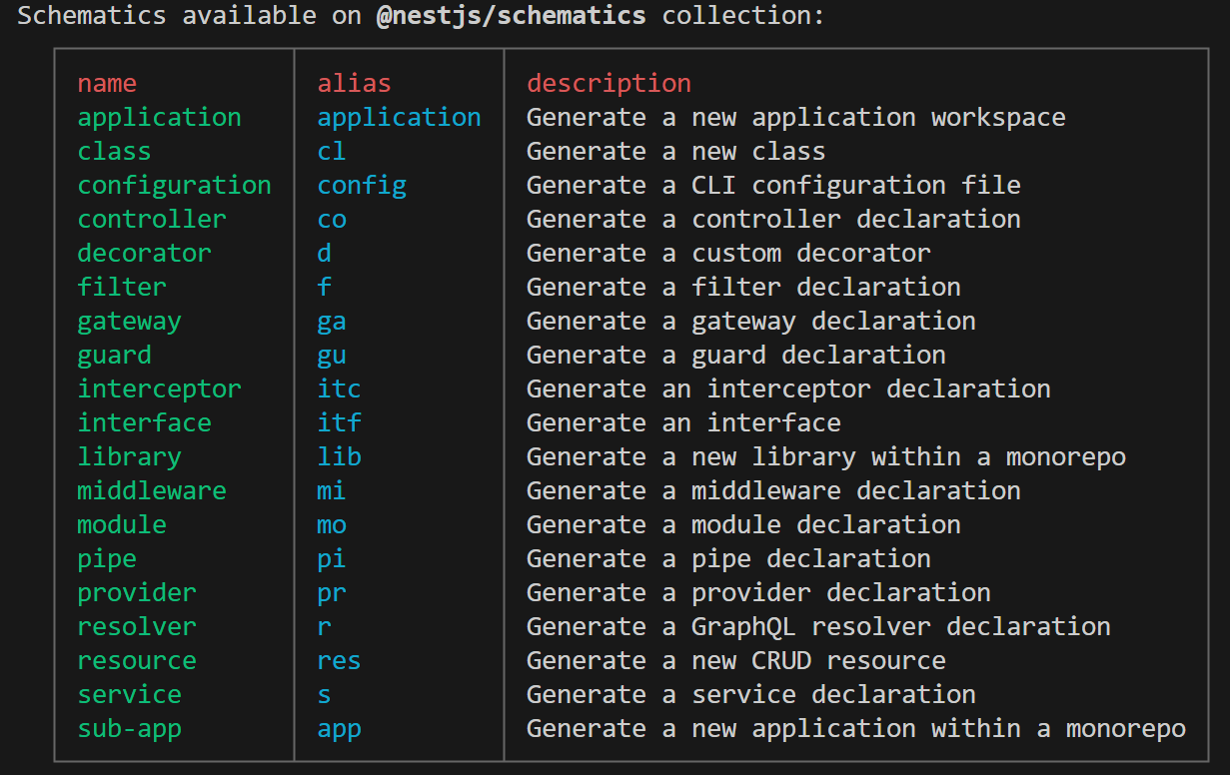
Task: Click the 'library' schematic name
Action: click(130, 457)
